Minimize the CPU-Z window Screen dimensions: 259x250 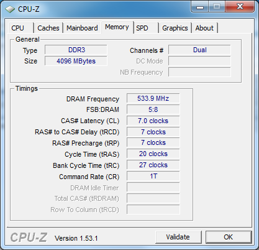[200, 7]
